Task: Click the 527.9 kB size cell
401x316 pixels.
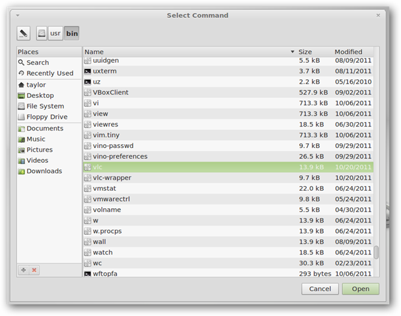Action: [x=313, y=92]
